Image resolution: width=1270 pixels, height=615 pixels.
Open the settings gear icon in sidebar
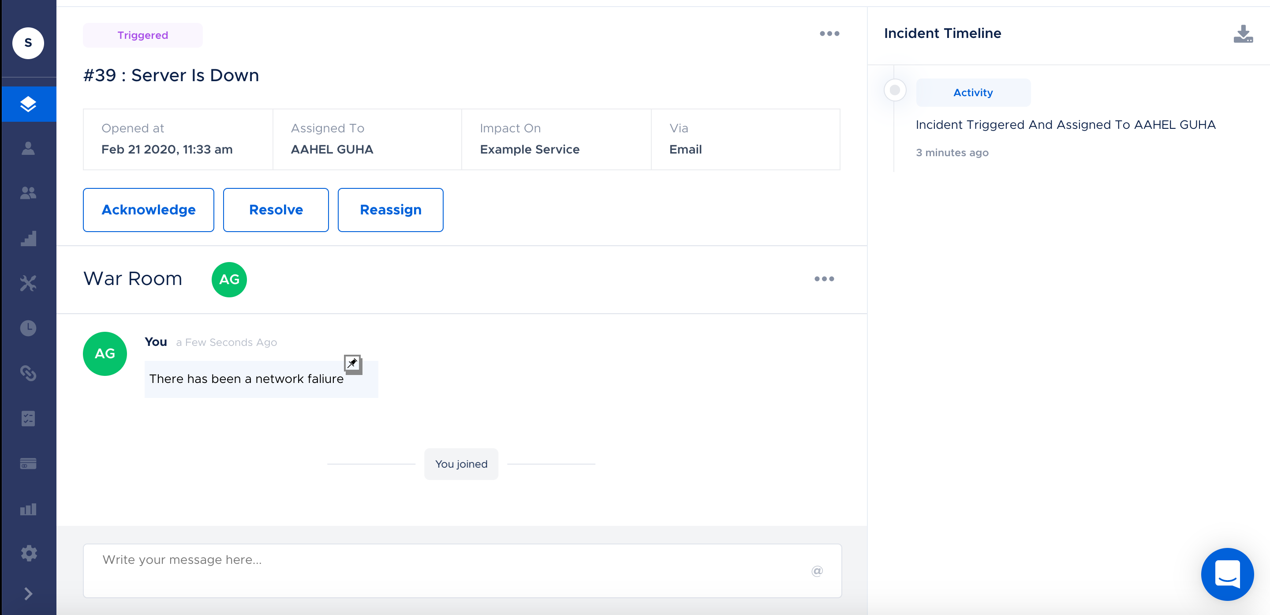(28, 553)
